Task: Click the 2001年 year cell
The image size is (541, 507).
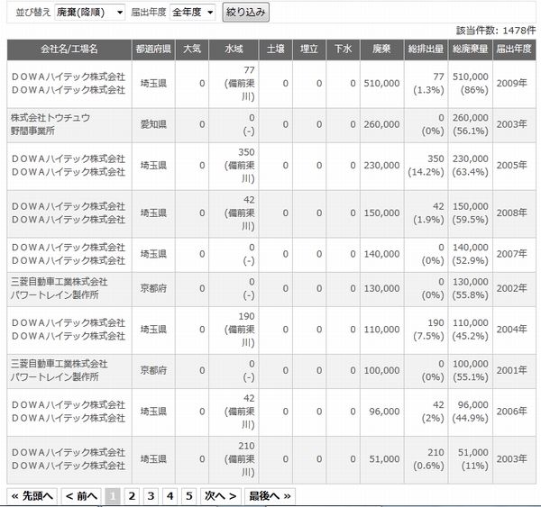Action: (x=514, y=371)
